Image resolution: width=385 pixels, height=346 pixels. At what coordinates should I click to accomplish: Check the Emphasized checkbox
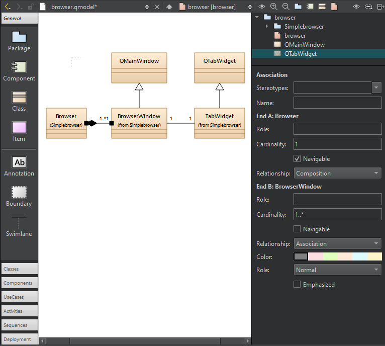tap(297, 285)
